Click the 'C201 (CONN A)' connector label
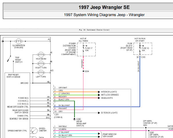Viewport: 173px width, 138px height. 58,116
